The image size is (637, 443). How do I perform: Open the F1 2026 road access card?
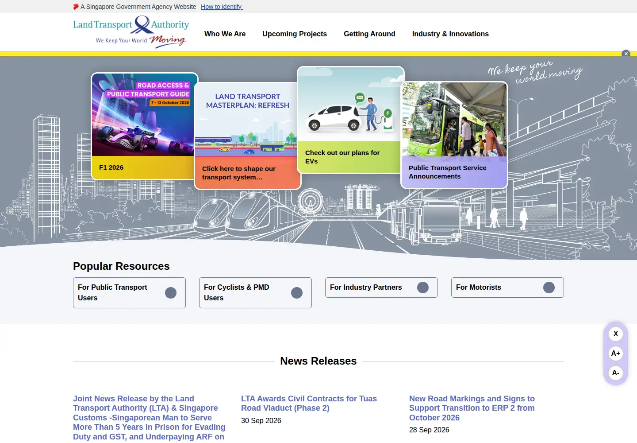(x=145, y=126)
